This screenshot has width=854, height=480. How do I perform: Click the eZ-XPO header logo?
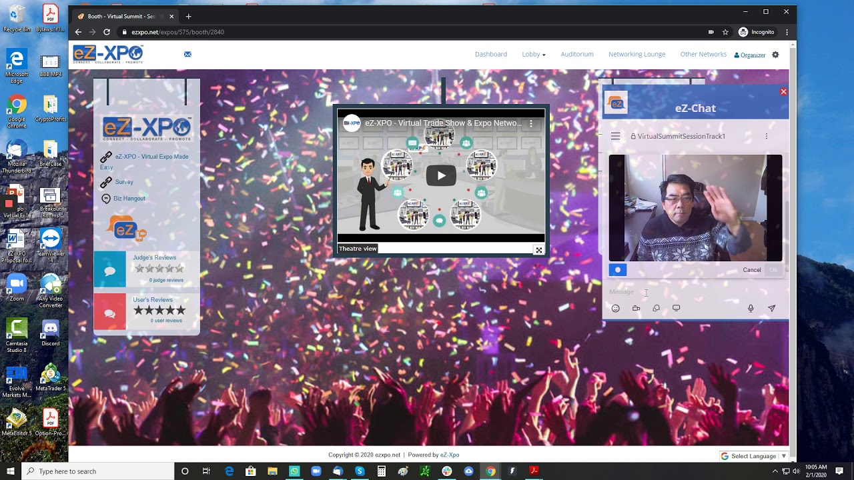tap(108, 54)
